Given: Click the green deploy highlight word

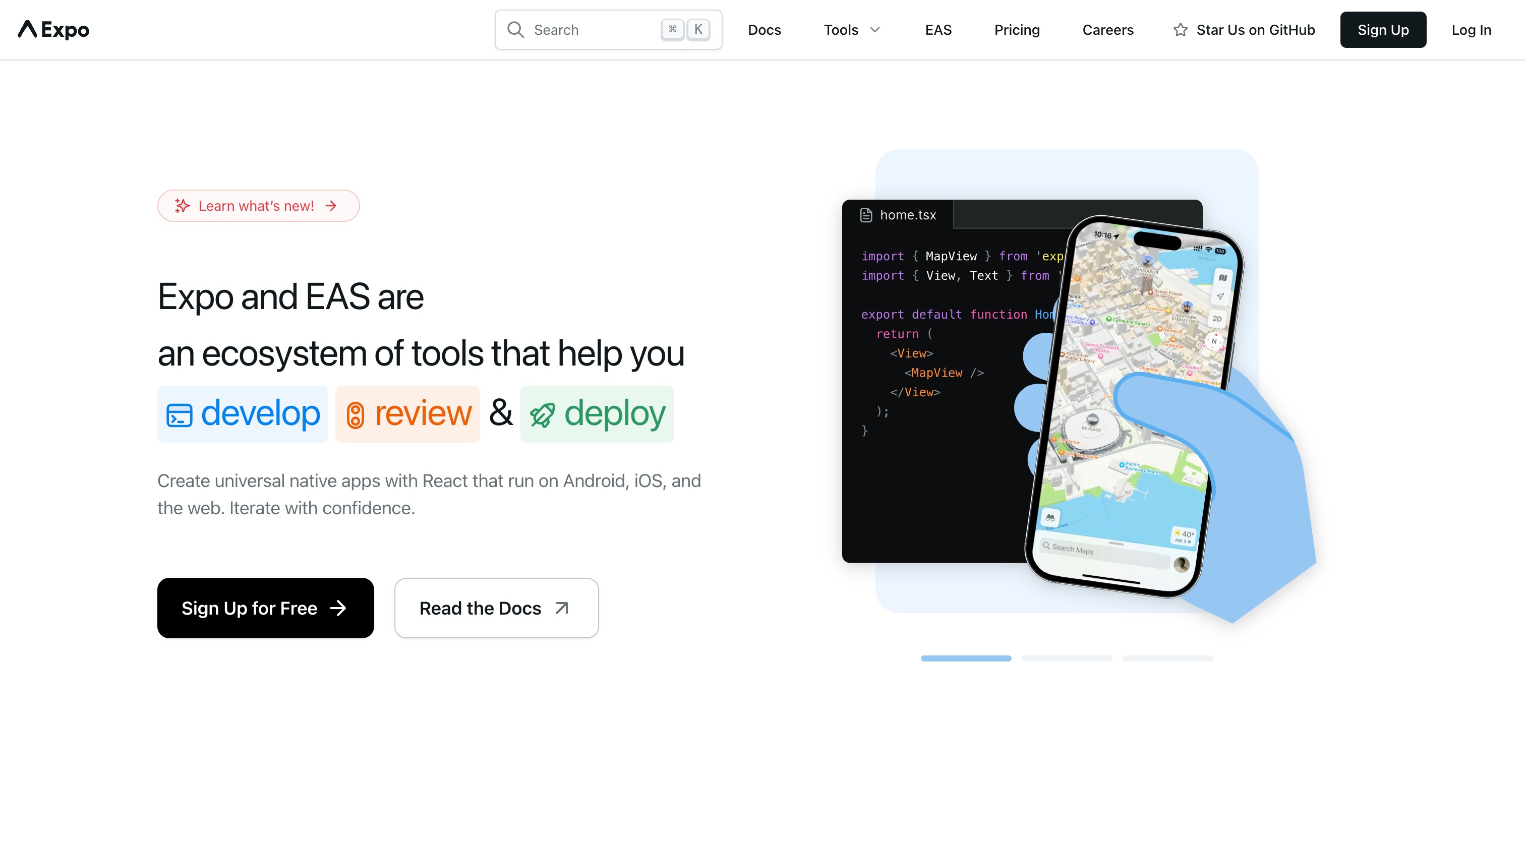Looking at the screenshot, I should 597,414.
